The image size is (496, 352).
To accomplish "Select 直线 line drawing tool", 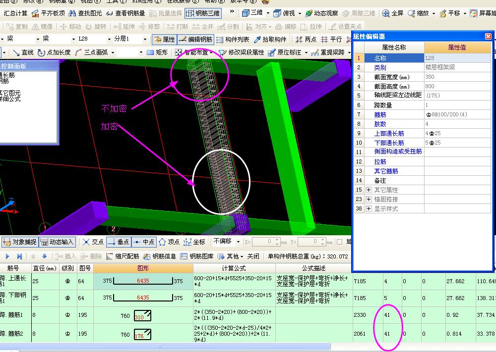I will tap(23, 52).
